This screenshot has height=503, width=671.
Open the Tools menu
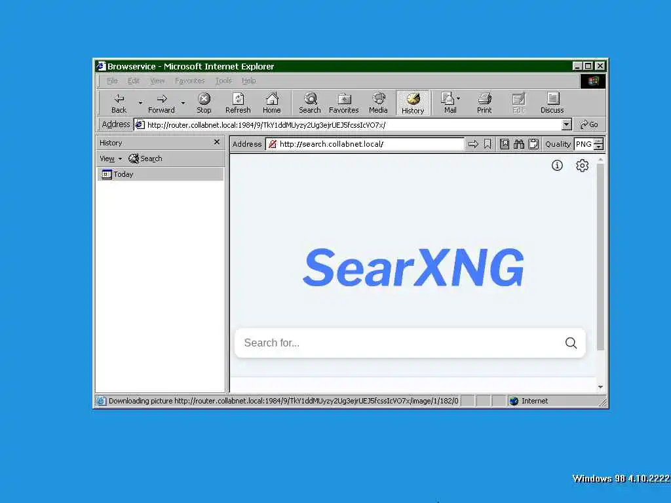tap(223, 81)
